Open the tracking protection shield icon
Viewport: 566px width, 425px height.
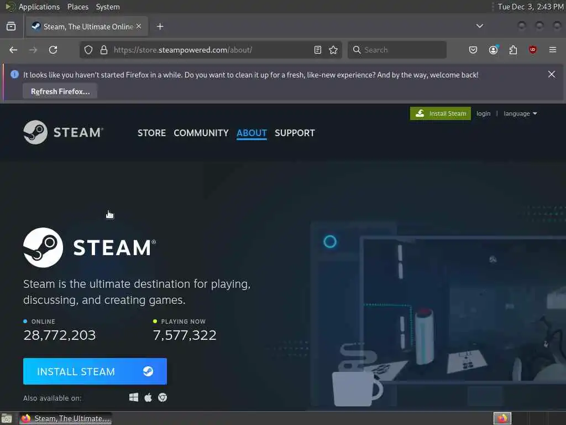click(88, 50)
